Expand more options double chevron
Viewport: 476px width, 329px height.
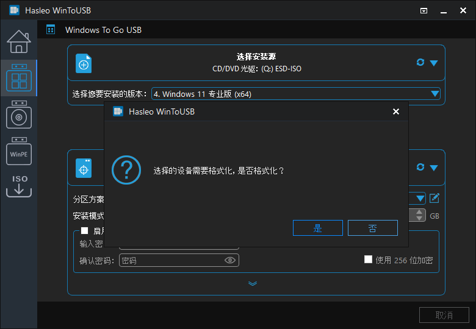(253, 283)
